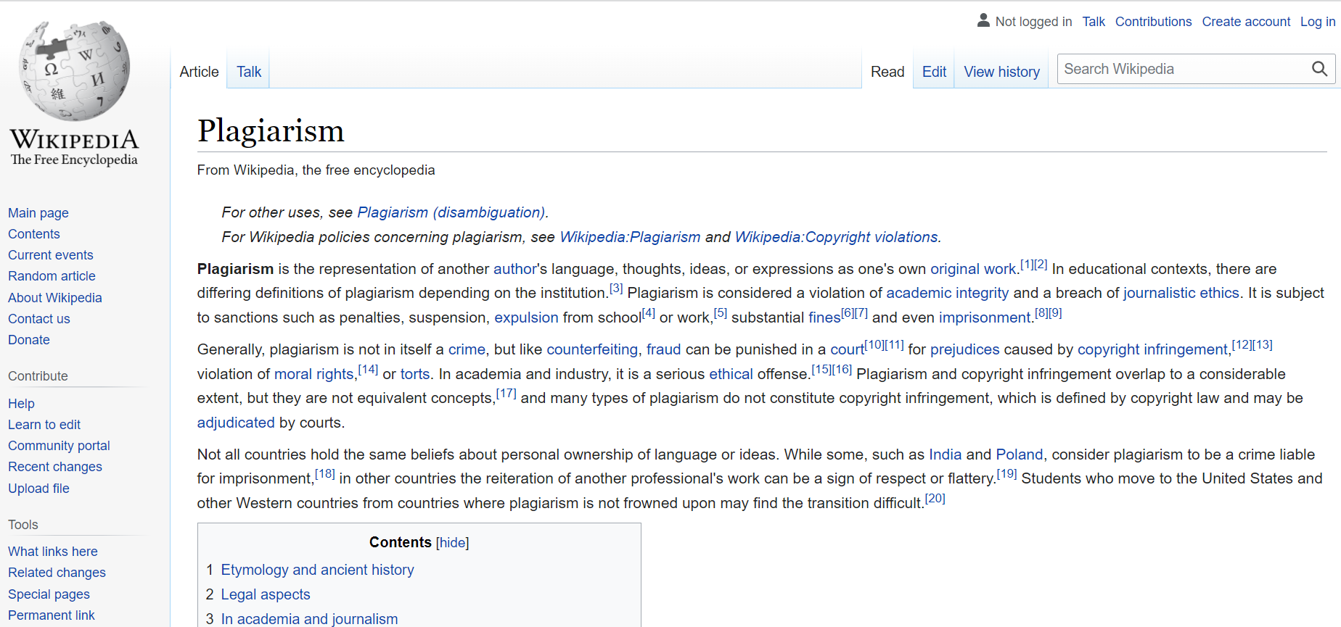
Task: Open the Log in link
Action: click(1317, 22)
